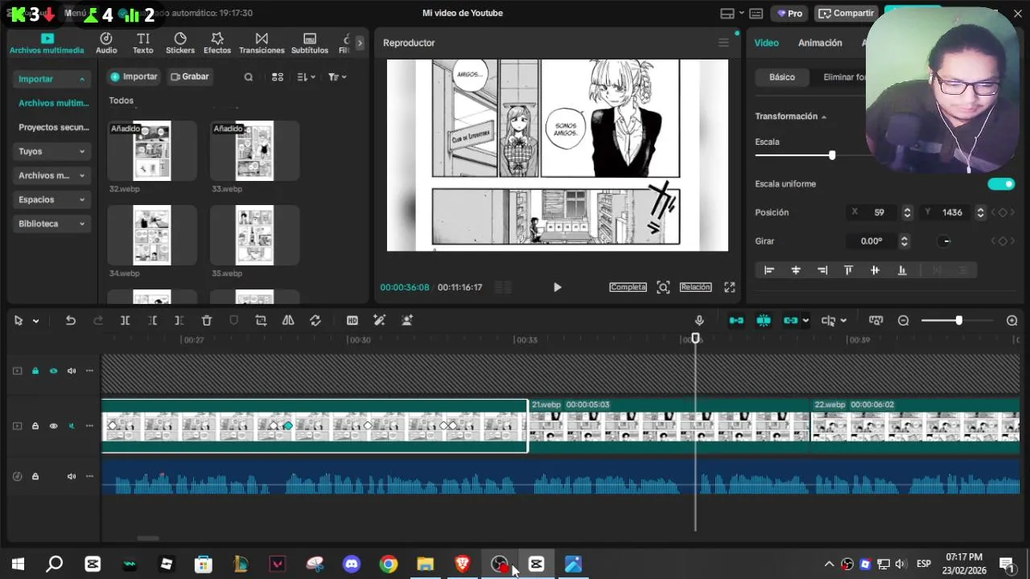Screen dimensions: 1030x579
Task: Unmute the main video track audio
Action: click(72, 426)
